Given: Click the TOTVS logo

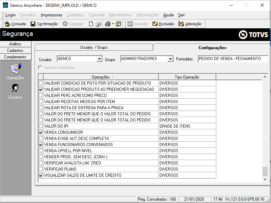Looking at the screenshot, I should click(x=253, y=34).
